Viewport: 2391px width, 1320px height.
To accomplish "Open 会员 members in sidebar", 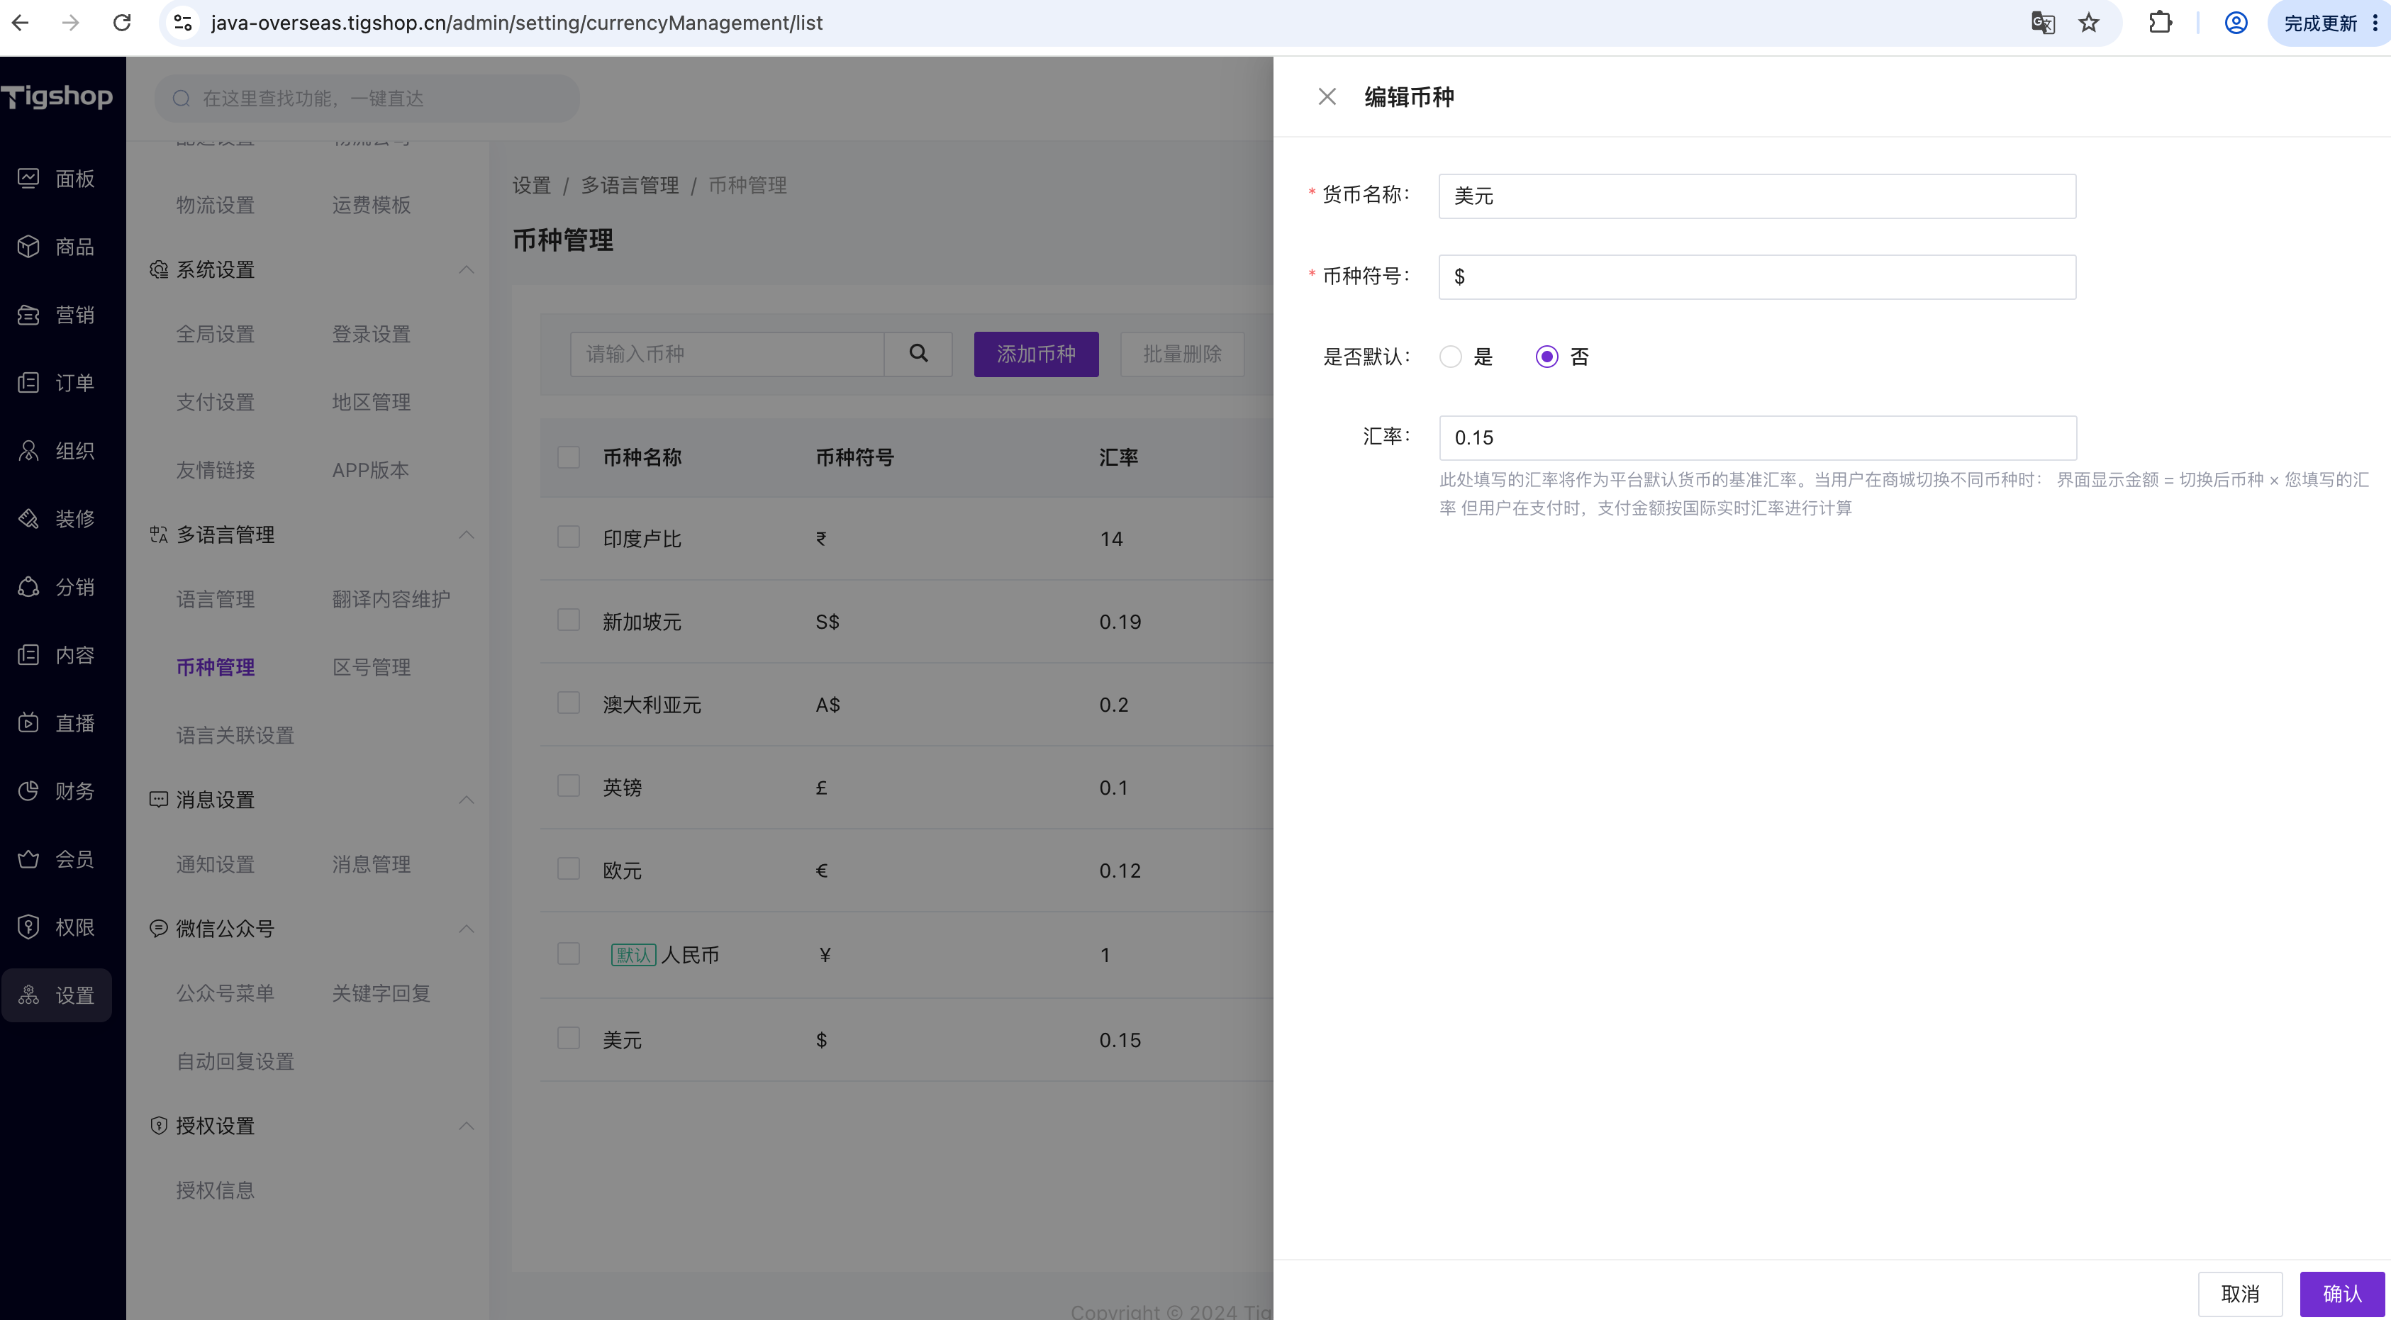I will click(57, 858).
